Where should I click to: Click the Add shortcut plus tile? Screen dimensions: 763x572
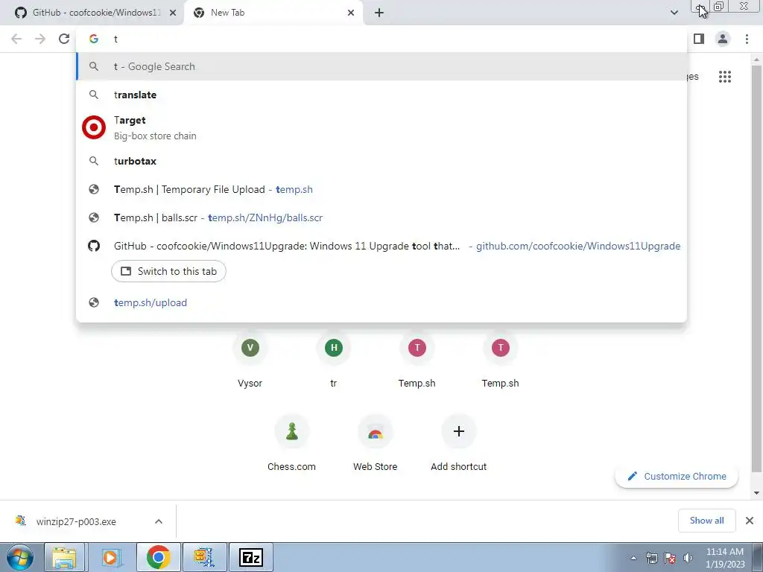pos(458,444)
